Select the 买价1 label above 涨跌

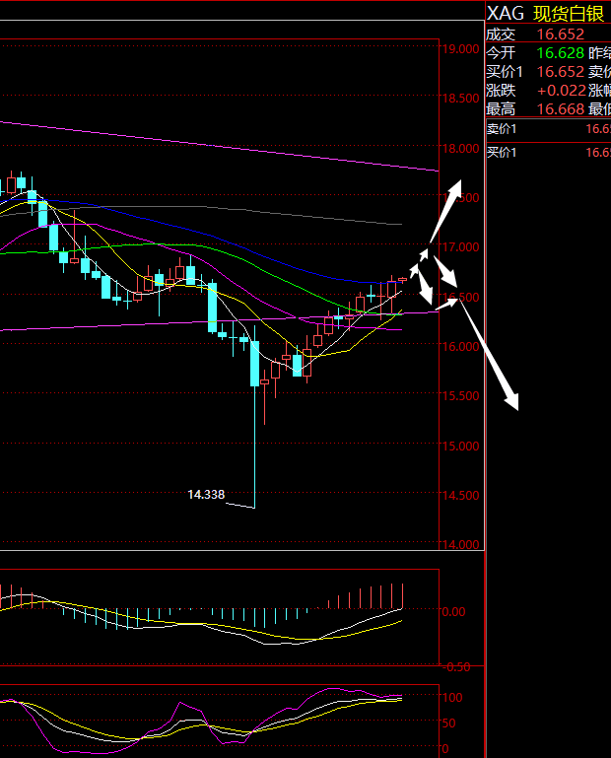pos(505,72)
